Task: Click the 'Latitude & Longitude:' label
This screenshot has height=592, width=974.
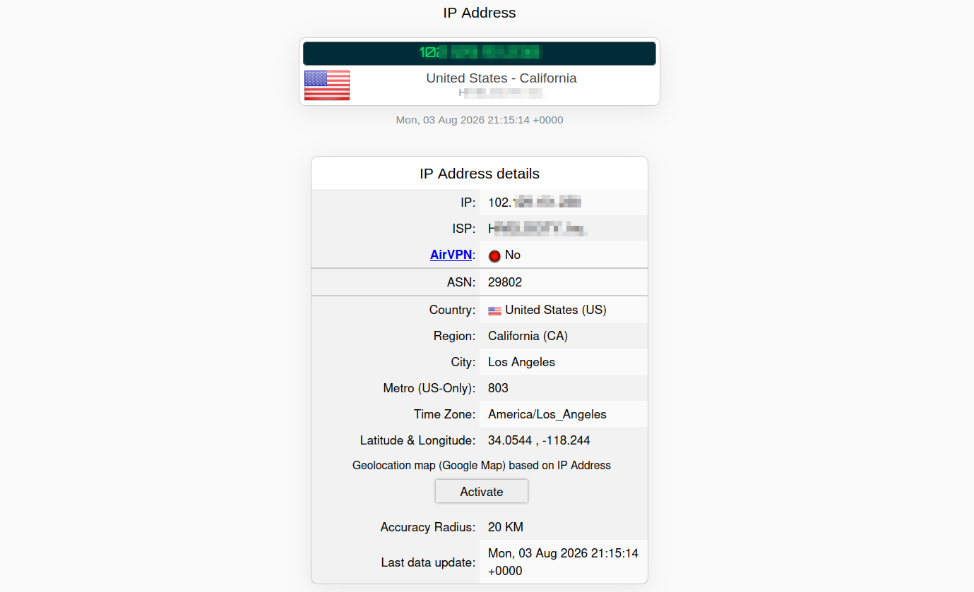Action: click(418, 440)
